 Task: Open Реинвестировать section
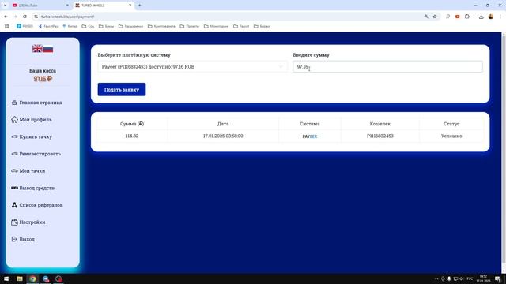(x=40, y=154)
